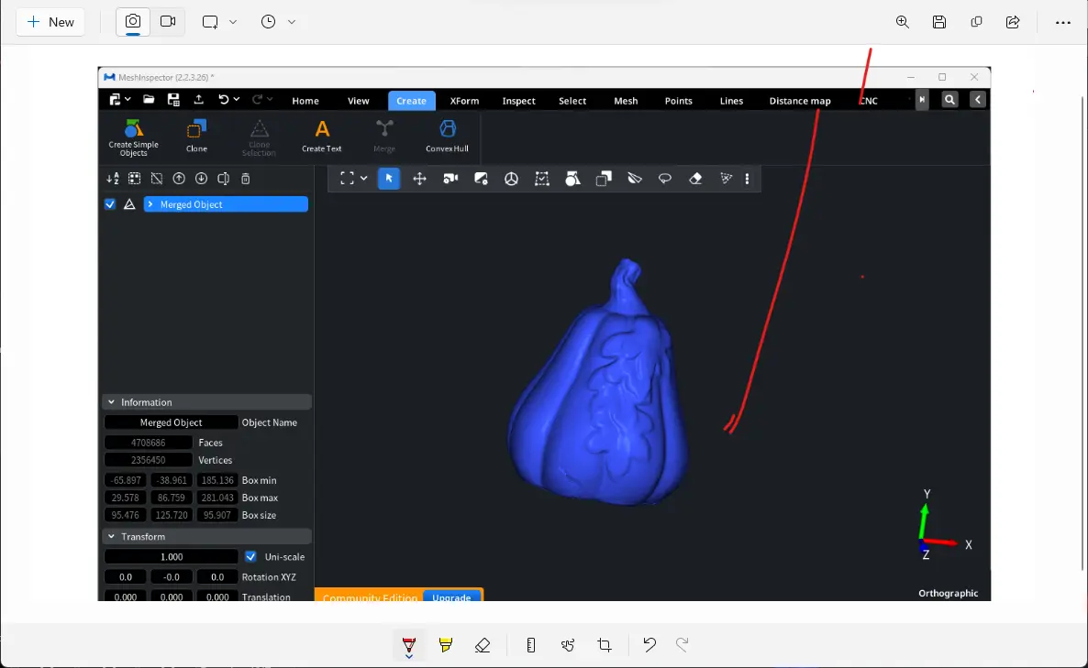Click the mesh triangle icon in the viewport toolbar
The image size is (1088, 668).
(726, 179)
